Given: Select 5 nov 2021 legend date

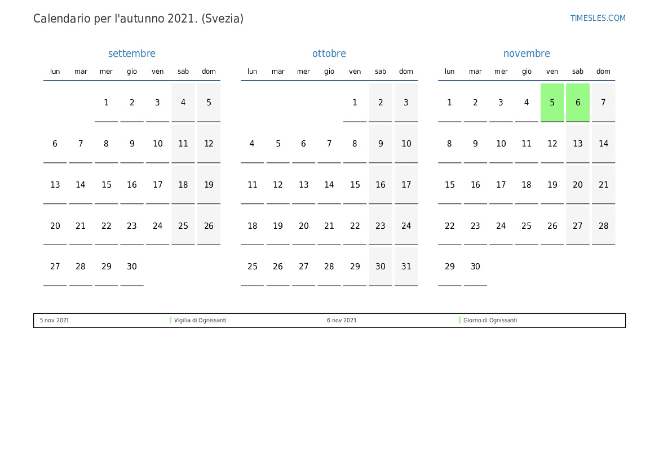Looking at the screenshot, I should [x=55, y=320].
